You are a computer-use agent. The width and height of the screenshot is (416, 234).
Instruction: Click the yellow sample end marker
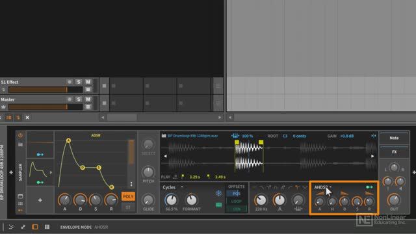click(261, 142)
